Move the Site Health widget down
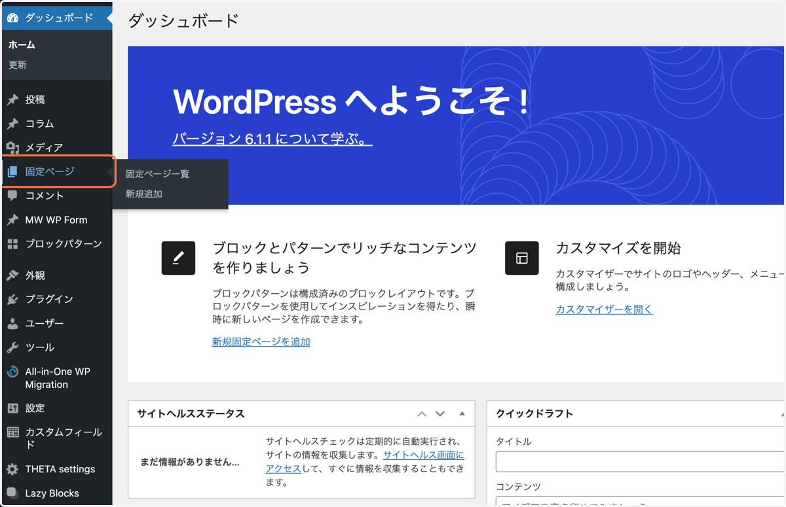The image size is (786, 507). click(x=440, y=414)
